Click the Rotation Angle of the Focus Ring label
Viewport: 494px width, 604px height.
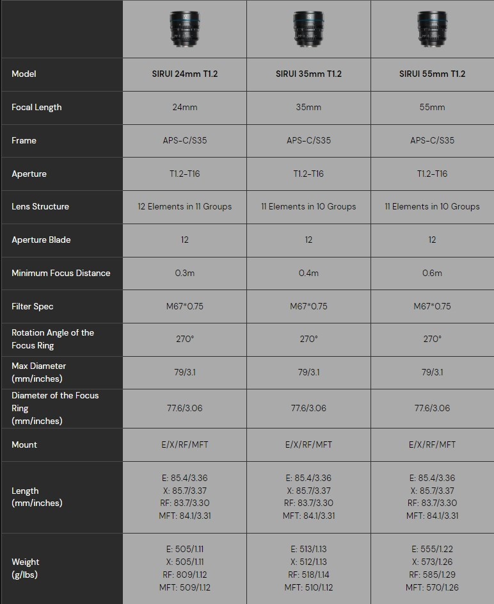click(x=52, y=339)
